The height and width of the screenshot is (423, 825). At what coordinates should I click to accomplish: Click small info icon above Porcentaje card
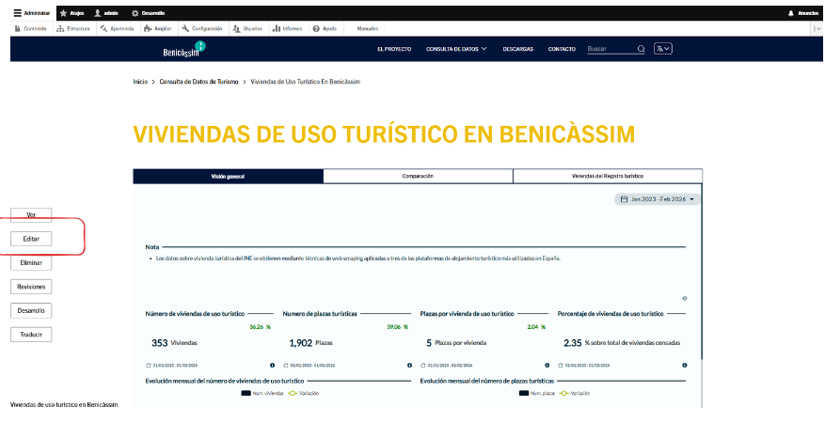(685, 298)
